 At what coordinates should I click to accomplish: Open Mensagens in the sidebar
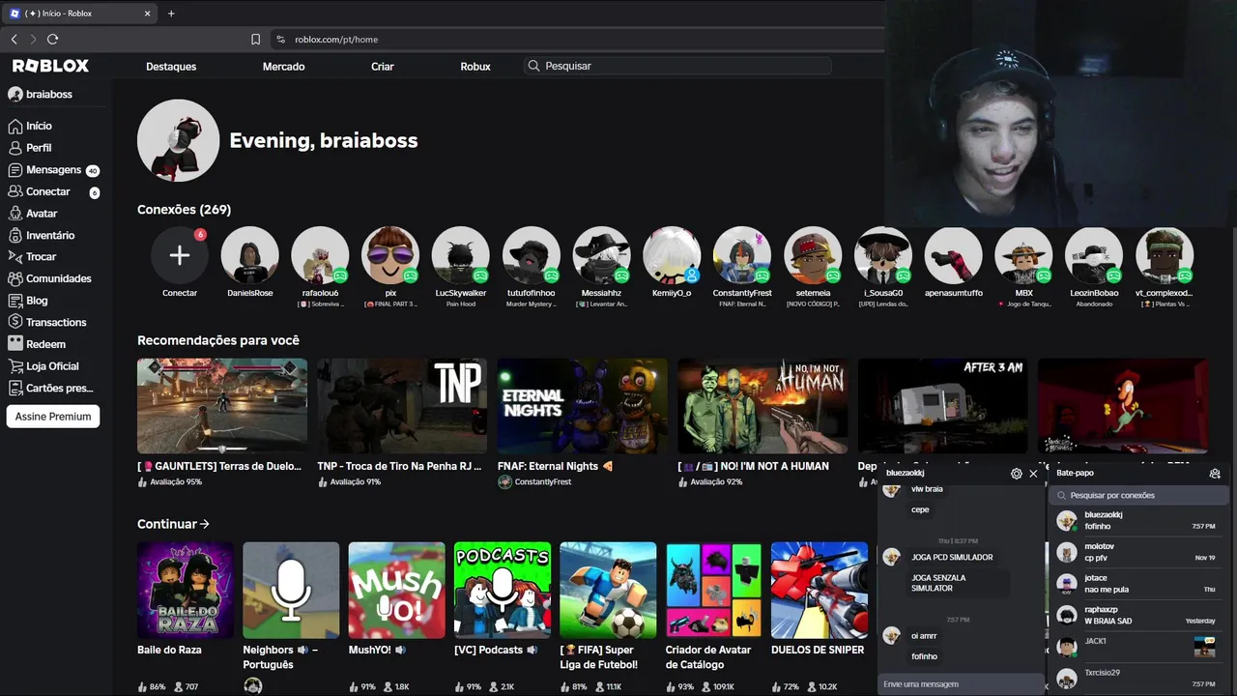click(x=53, y=170)
